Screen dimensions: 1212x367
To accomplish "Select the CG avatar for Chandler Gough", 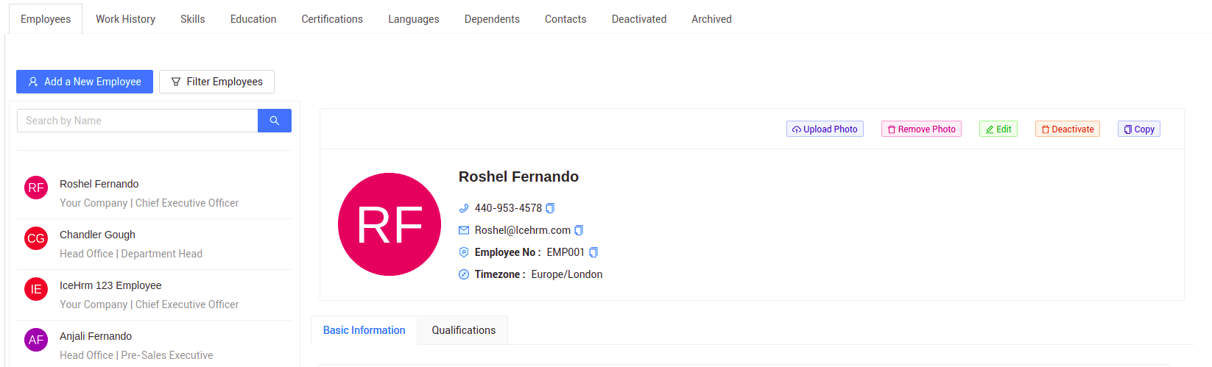I will pos(36,238).
